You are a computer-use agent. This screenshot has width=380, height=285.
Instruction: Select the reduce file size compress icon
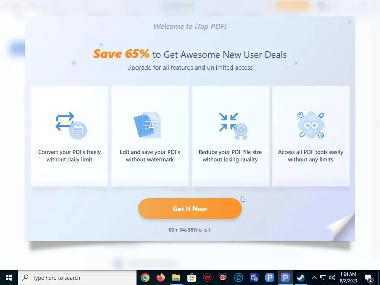[x=233, y=126]
